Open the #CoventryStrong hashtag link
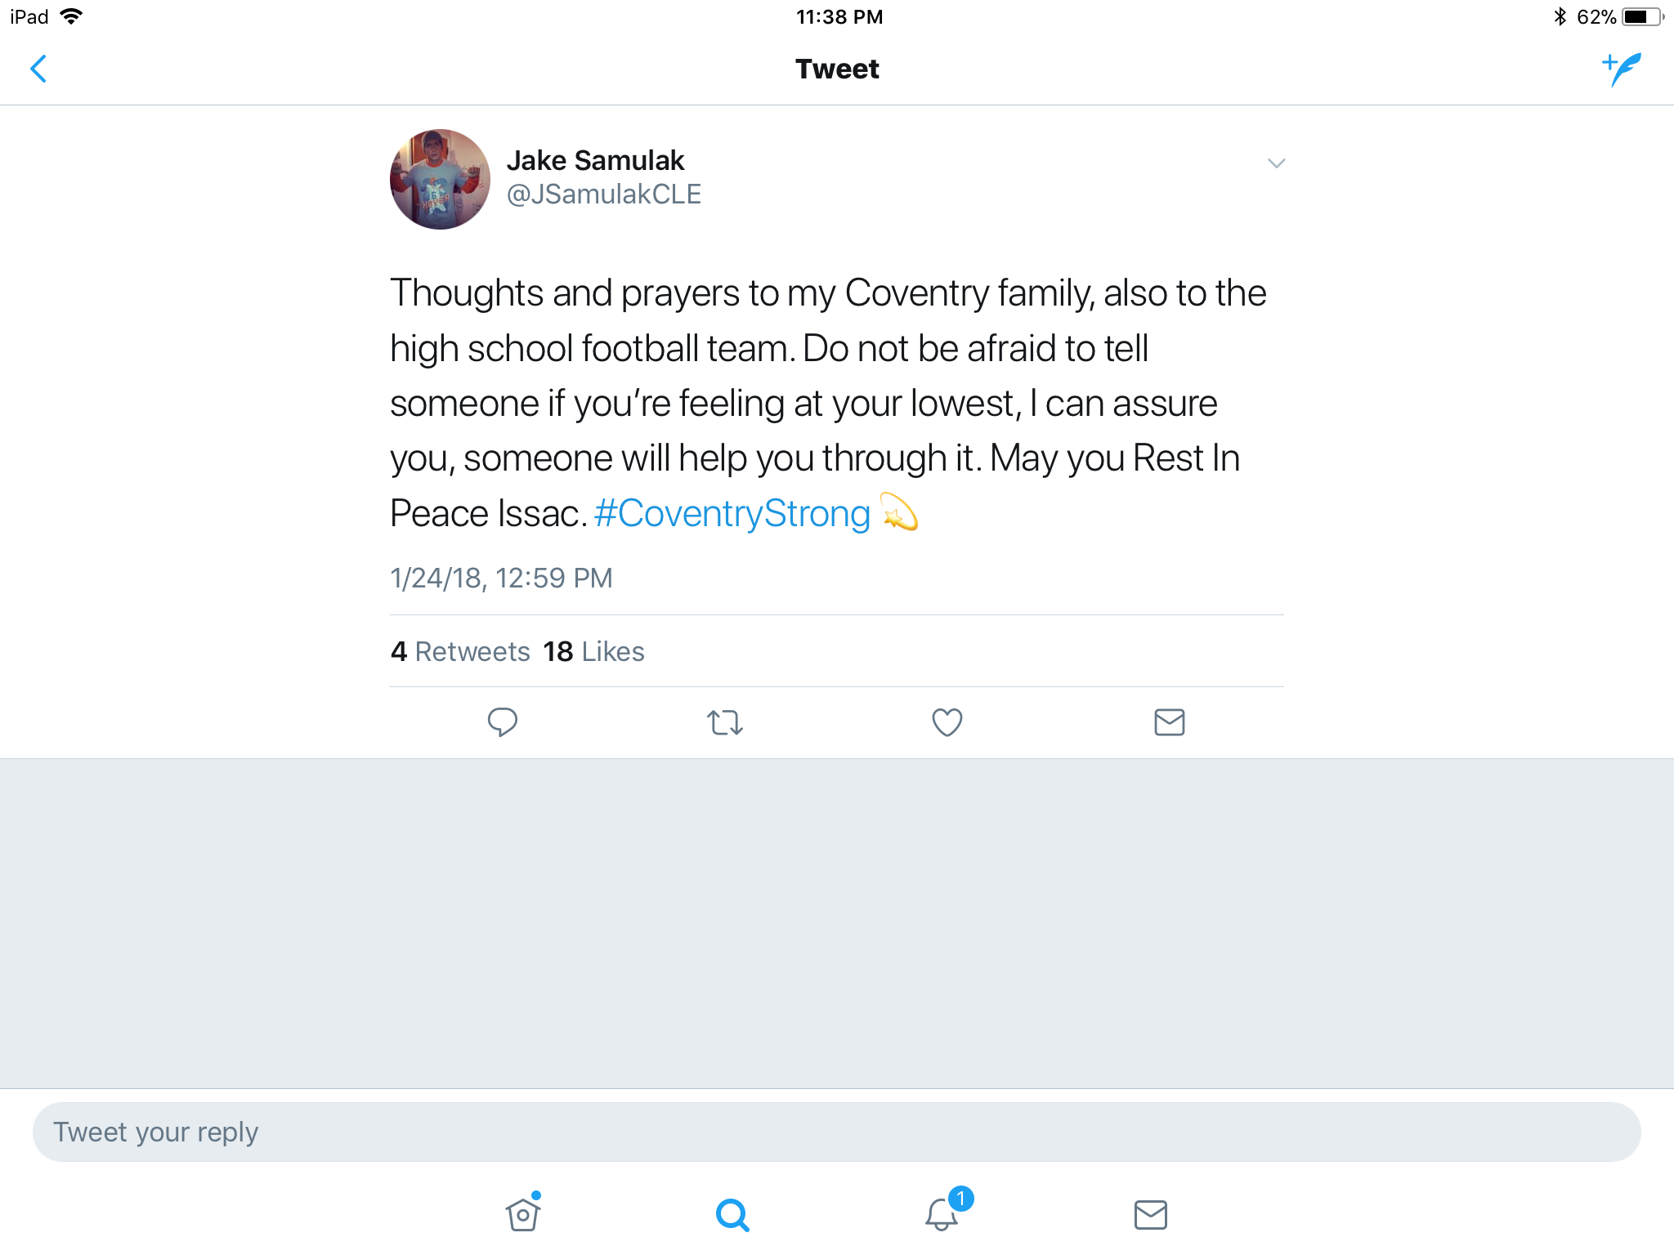Screen dimensions: 1674x1255 732,514
